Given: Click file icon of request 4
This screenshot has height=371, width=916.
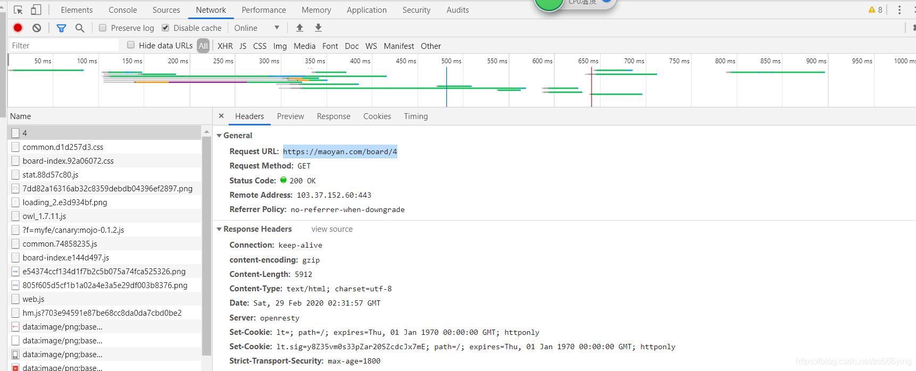Looking at the screenshot, I should tap(15, 133).
